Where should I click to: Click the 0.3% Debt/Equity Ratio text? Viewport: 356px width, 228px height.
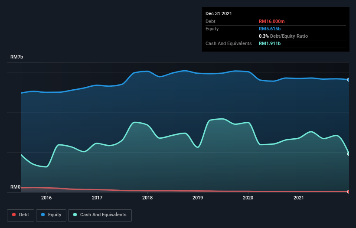click(x=283, y=36)
